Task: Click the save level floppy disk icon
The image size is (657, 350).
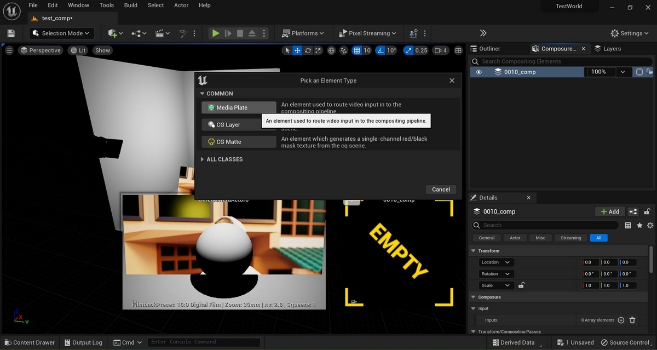Action: (11, 33)
